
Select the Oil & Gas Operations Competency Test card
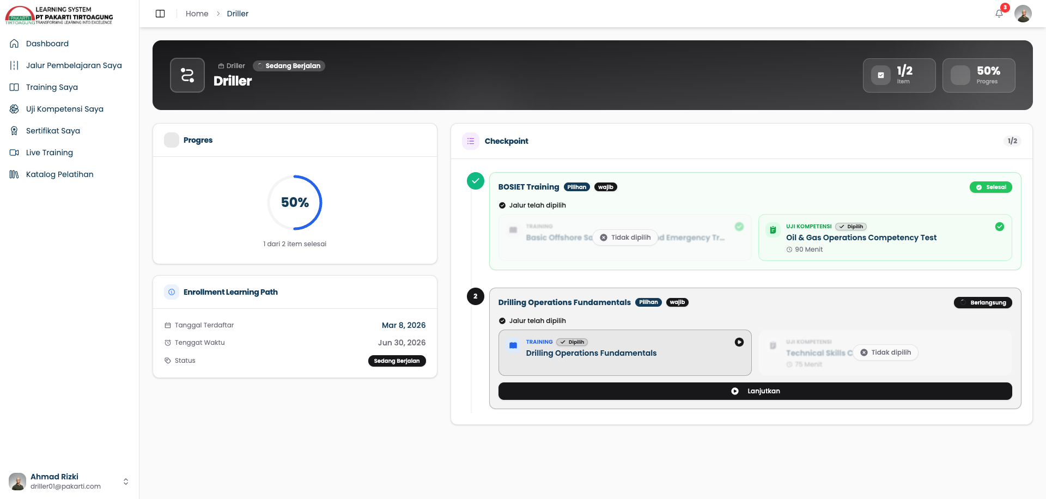pos(885,238)
